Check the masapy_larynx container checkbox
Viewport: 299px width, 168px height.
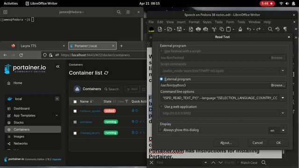75,133
